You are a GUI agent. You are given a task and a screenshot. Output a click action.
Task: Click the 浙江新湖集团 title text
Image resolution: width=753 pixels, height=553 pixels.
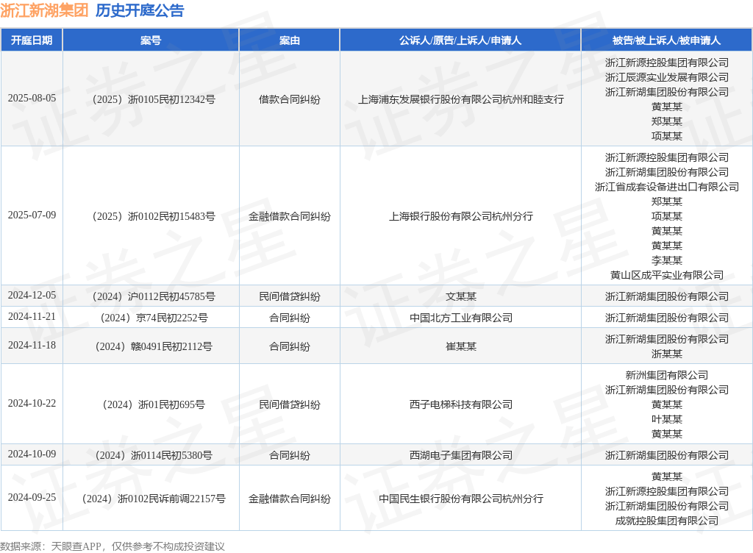click(x=44, y=10)
